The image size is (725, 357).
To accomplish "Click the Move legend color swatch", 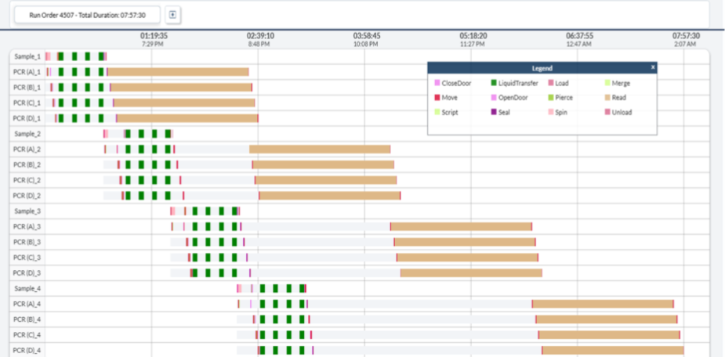I will click(x=437, y=98).
